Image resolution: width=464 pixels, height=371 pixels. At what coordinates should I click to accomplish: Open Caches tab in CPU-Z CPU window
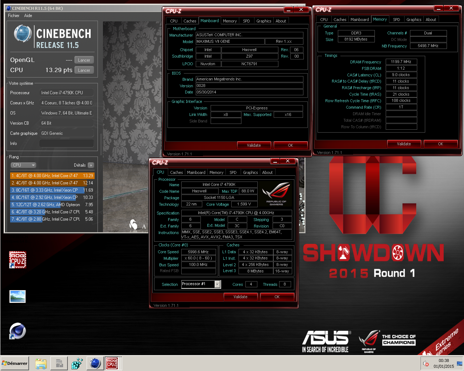tap(177, 172)
